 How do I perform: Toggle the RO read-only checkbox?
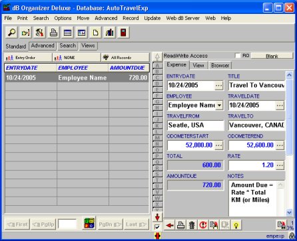[x=238, y=56]
